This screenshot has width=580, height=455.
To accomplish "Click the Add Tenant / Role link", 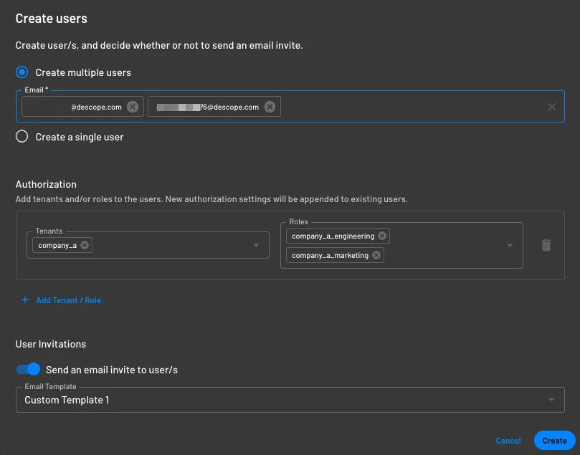I will click(68, 300).
